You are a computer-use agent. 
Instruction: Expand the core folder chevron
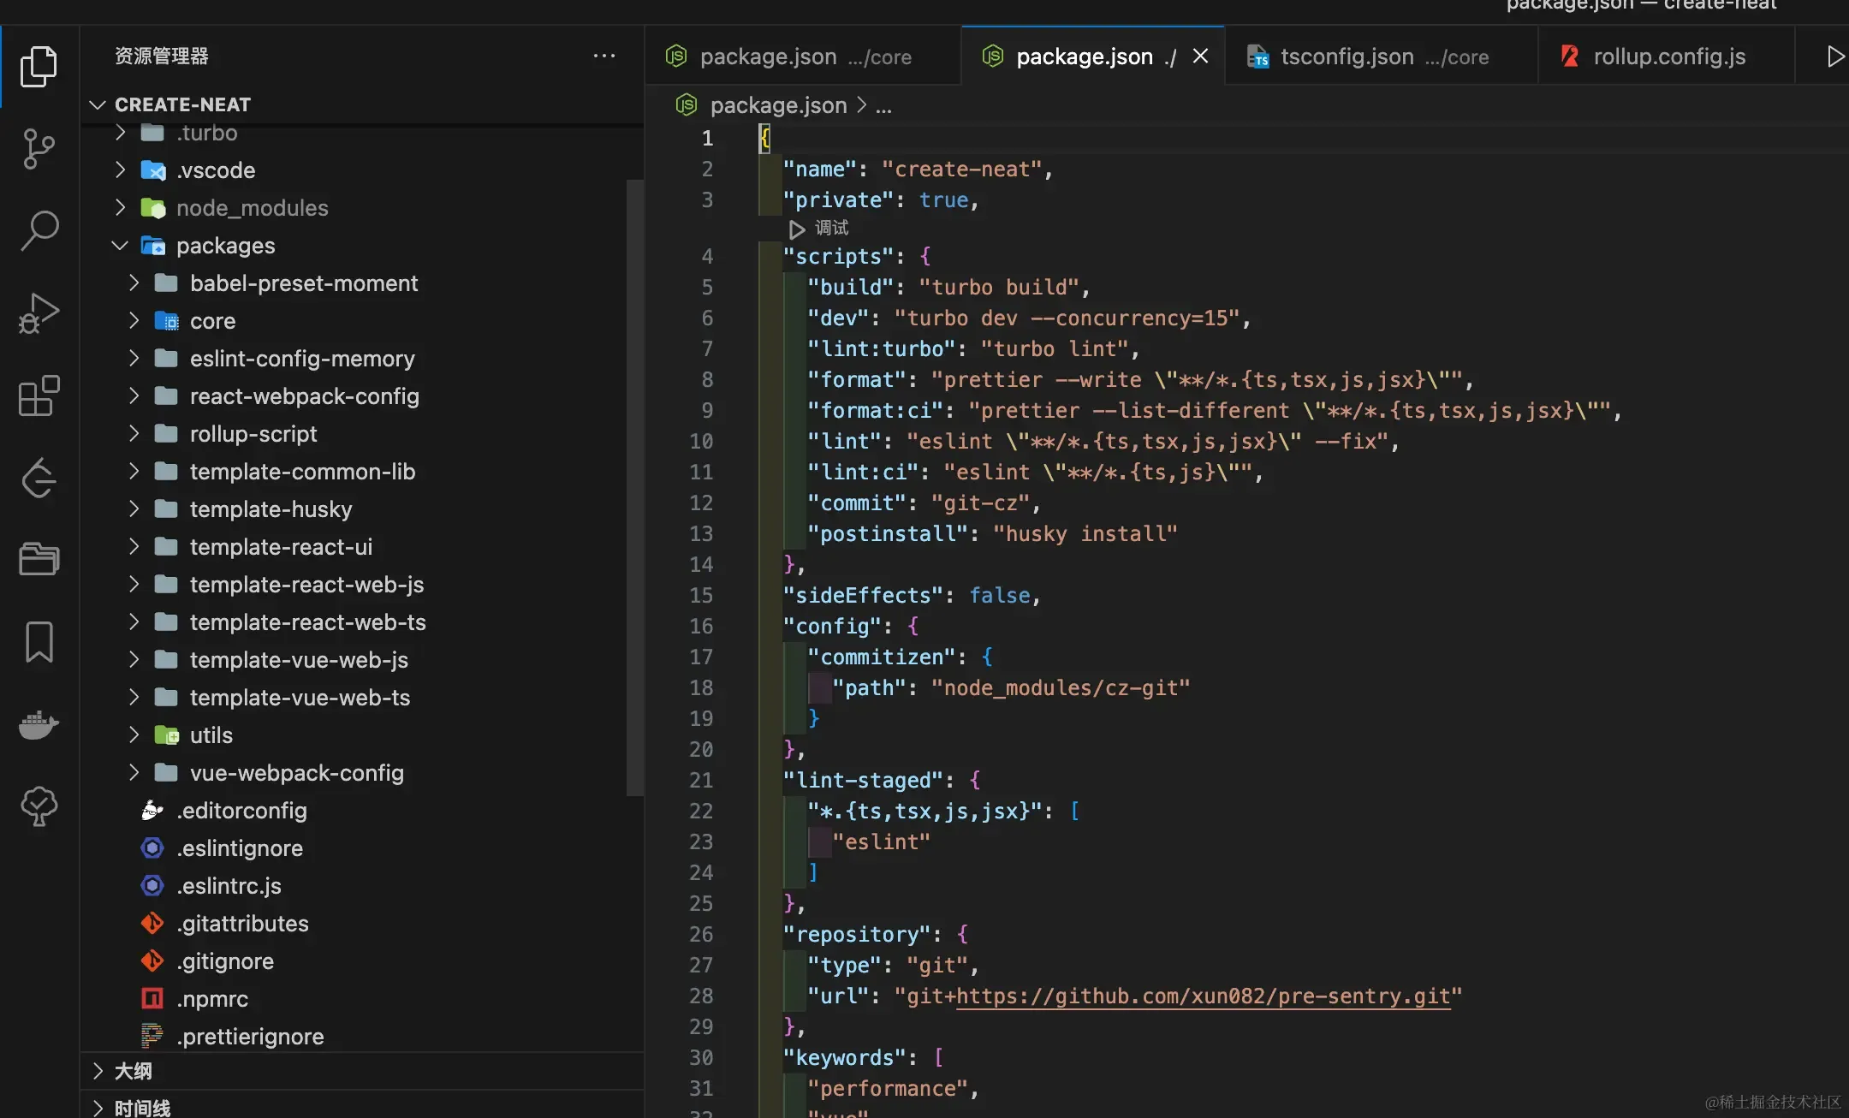click(x=134, y=320)
